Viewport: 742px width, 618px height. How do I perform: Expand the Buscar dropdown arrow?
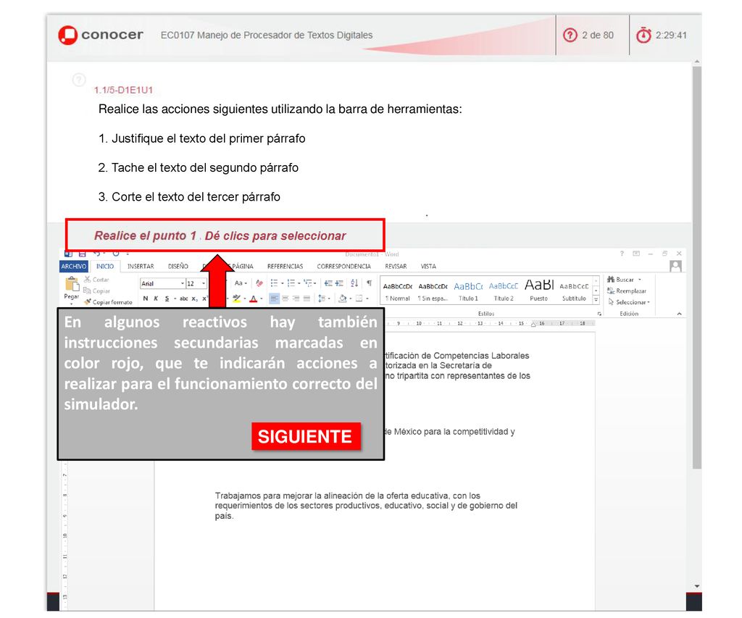pyautogui.click(x=640, y=280)
